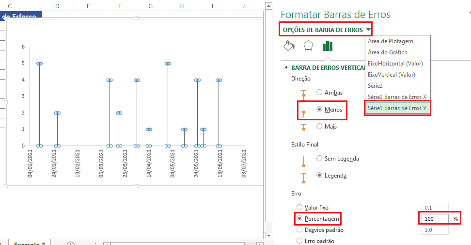Select the Ambas direction radio button
Image resolution: width=471 pixels, height=245 pixels.
319,92
